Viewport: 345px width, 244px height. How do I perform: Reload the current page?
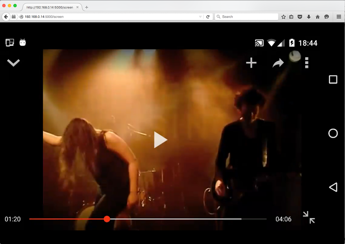click(x=208, y=17)
